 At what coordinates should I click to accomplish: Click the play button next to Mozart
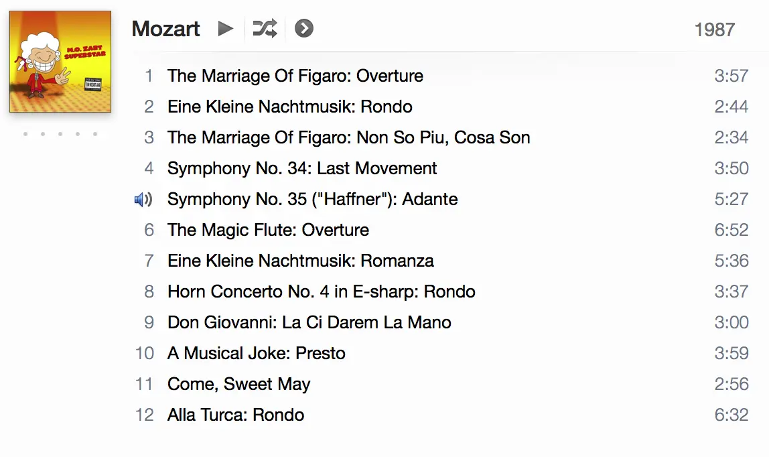click(x=226, y=29)
